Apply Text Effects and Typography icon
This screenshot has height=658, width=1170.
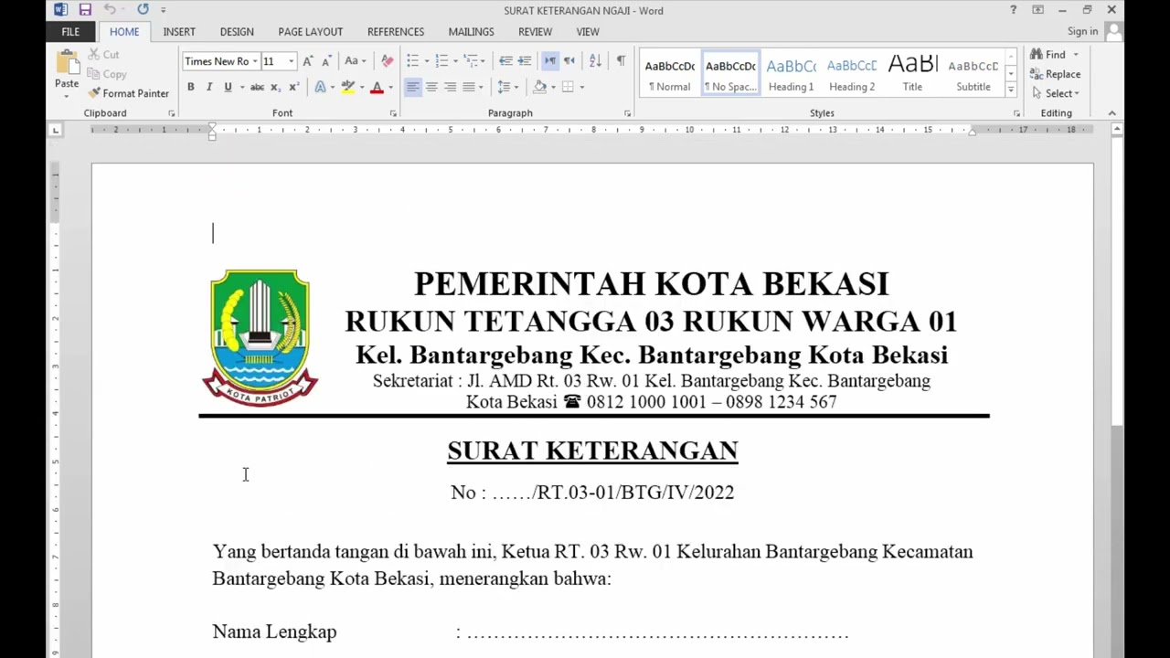tap(320, 88)
